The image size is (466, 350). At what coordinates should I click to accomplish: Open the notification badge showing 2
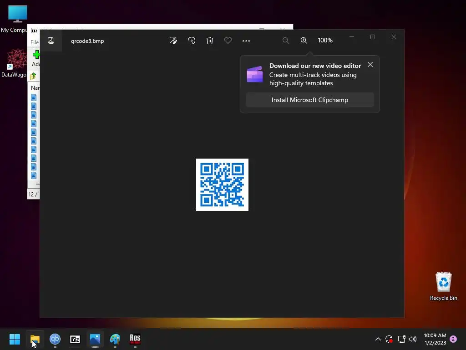coord(453,339)
